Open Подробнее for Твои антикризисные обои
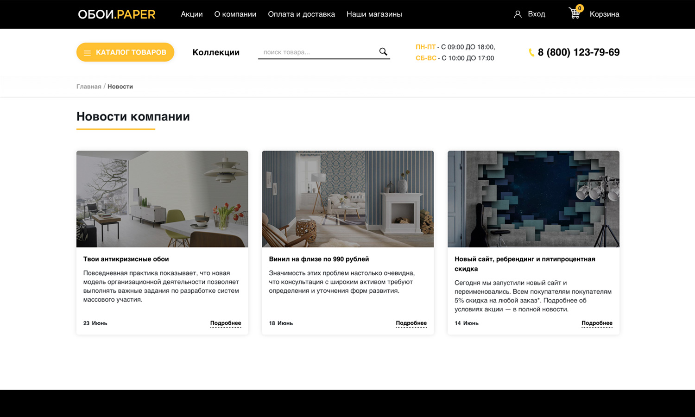Image resolution: width=695 pixels, height=417 pixels. click(226, 323)
